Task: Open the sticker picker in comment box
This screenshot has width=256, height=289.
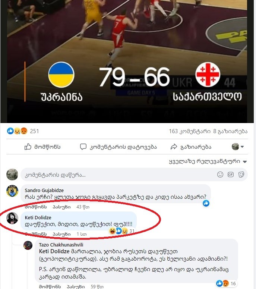Action: click(x=241, y=175)
